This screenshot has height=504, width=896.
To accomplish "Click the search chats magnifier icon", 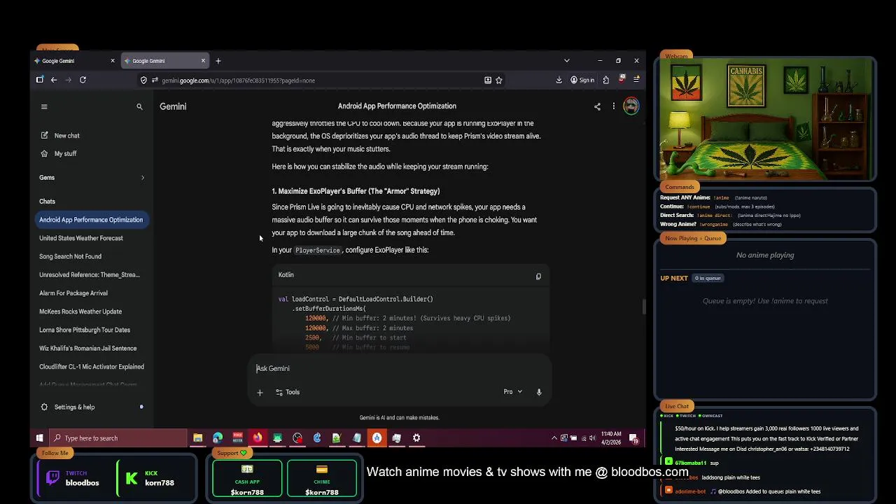I will click(x=139, y=106).
